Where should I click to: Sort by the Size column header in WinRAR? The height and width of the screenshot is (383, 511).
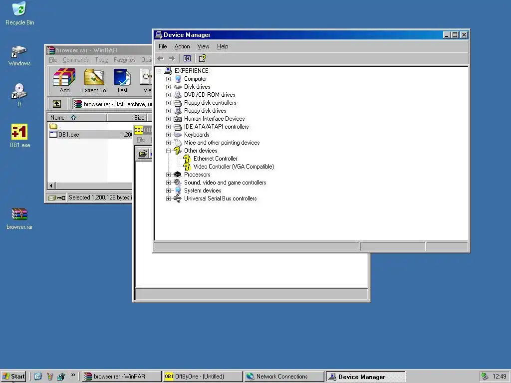click(x=127, y=118)
